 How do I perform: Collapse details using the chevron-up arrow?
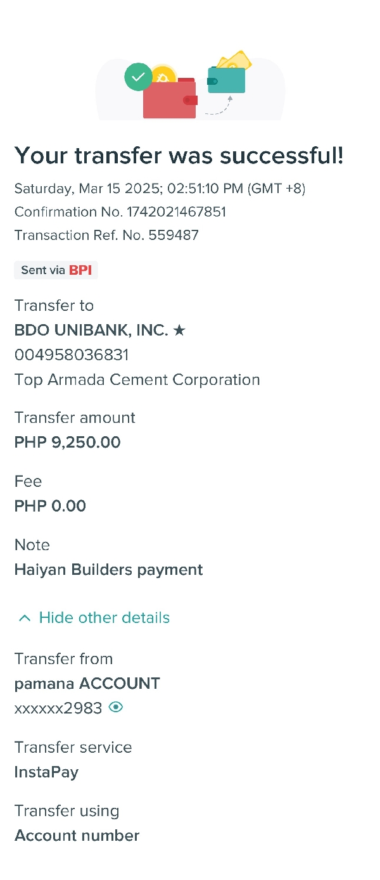click(25, 618)
